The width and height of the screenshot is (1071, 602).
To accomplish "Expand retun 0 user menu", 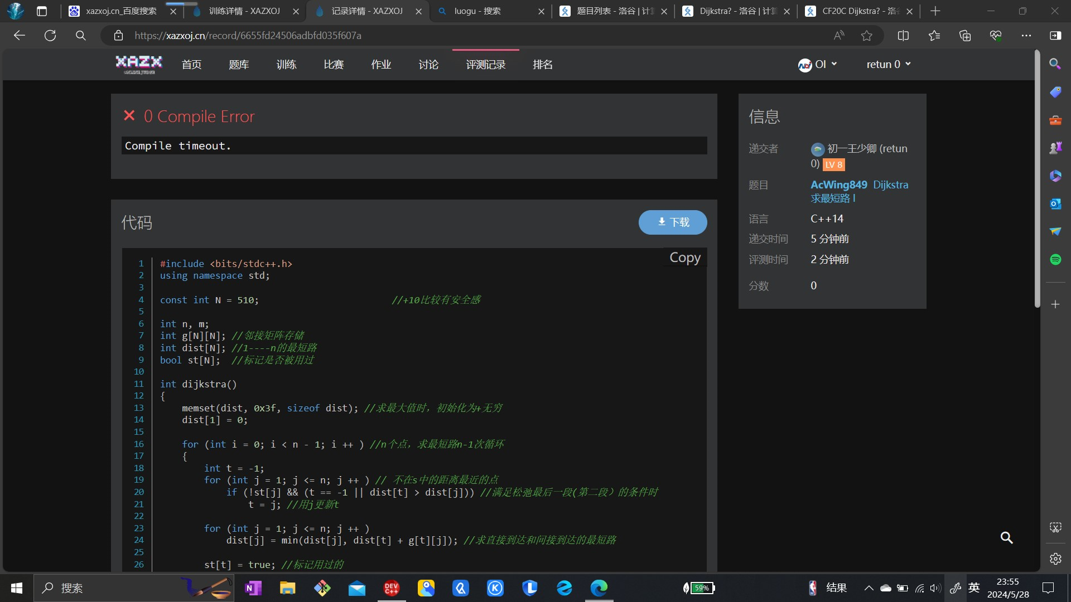I will coord(889,65).
